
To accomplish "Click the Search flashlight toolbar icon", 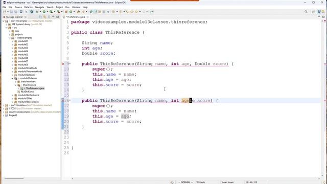I will point(83,12).
